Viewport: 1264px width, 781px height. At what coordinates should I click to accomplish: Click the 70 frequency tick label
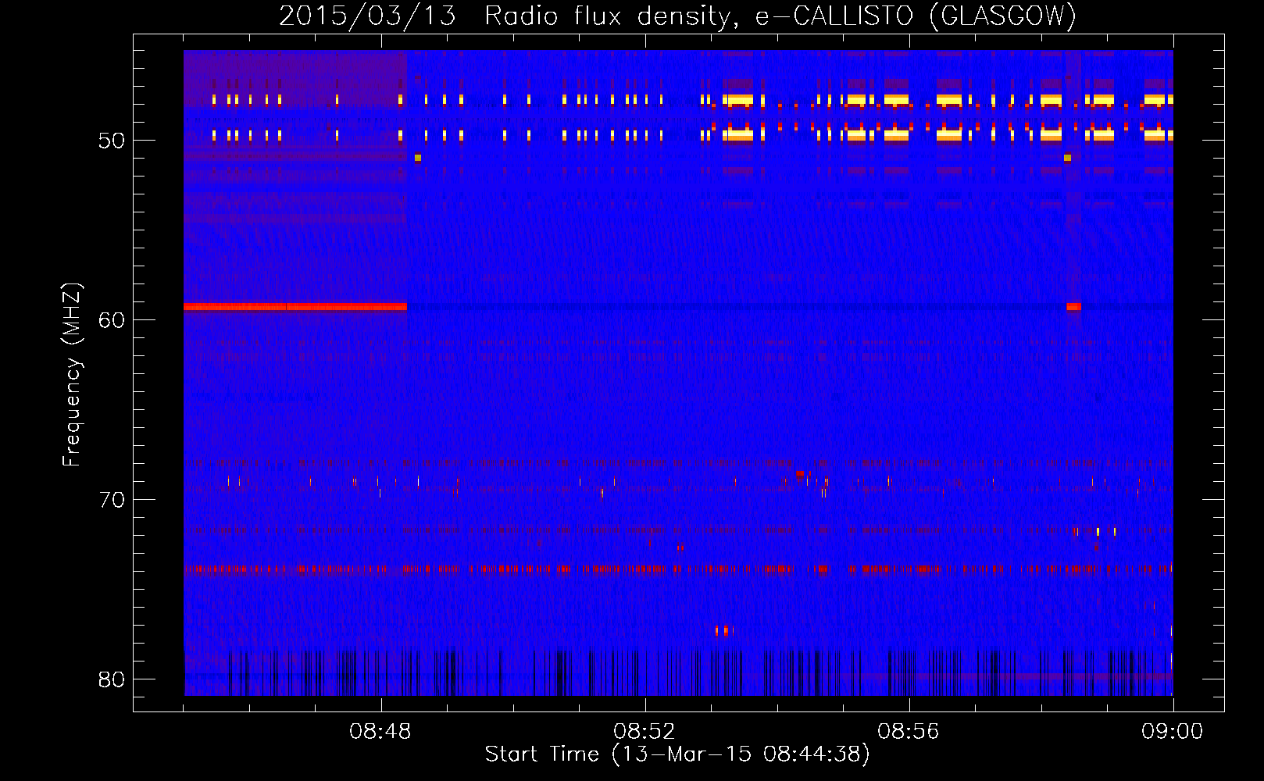pos(112,500)
